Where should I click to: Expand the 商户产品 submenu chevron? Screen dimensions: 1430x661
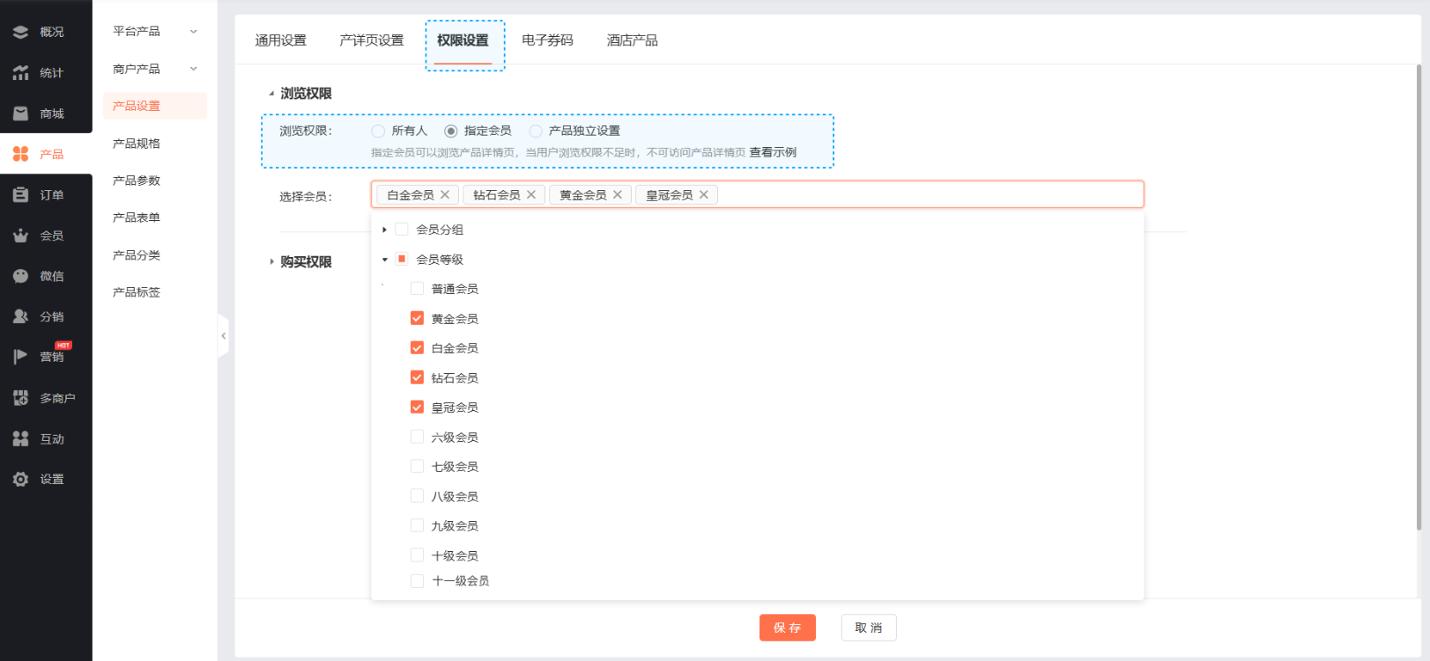(x=194, y=69)
